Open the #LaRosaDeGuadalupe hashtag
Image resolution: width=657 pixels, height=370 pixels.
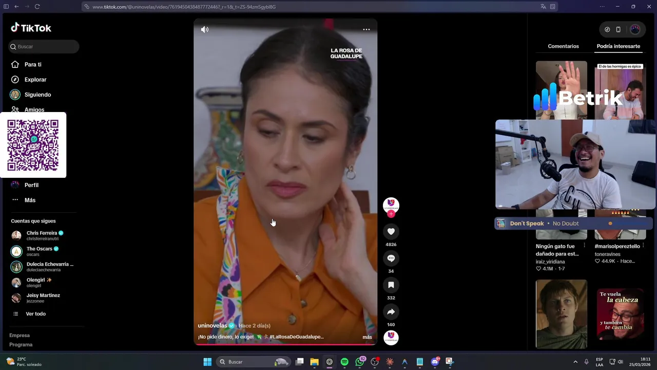pyautogui.click(x=297, y=337)
